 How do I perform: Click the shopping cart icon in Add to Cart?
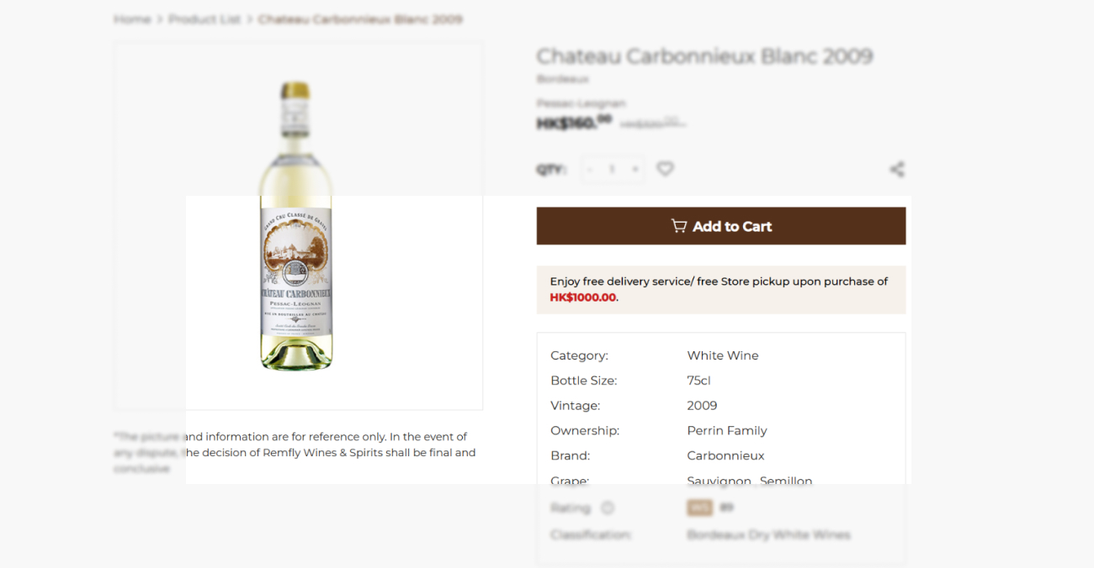tap(679, 225)
